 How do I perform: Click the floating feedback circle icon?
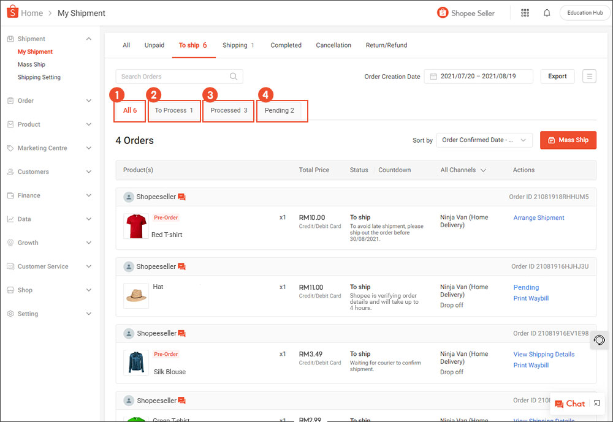pyautogui.click(x=599, y=340)
